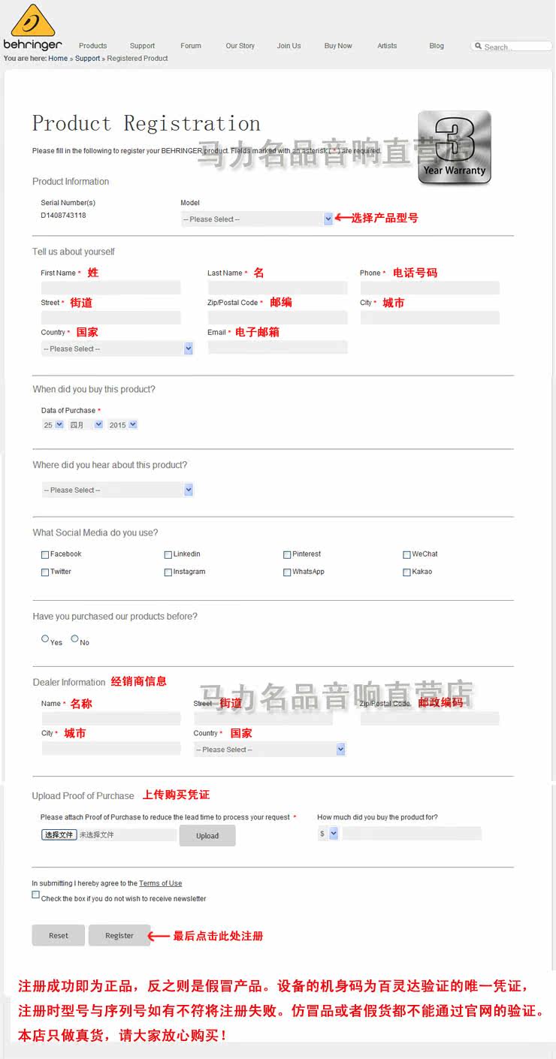Check the Facebook checkbox
This screenshot has height=1059, width=556.
(x=45, y=554)
